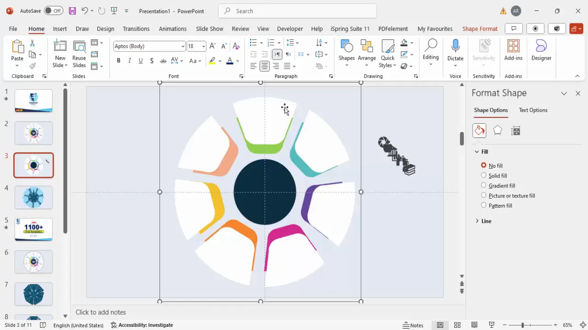Image resolution: width=588 pixels, height=330 pixels.
Task: Select the No fill option
Action: pyautogui.click(x=492, y=165)
